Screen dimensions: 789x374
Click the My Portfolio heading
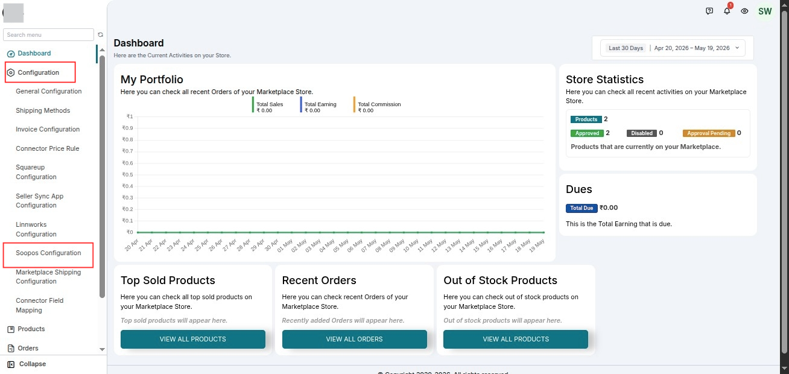[152, 80]
